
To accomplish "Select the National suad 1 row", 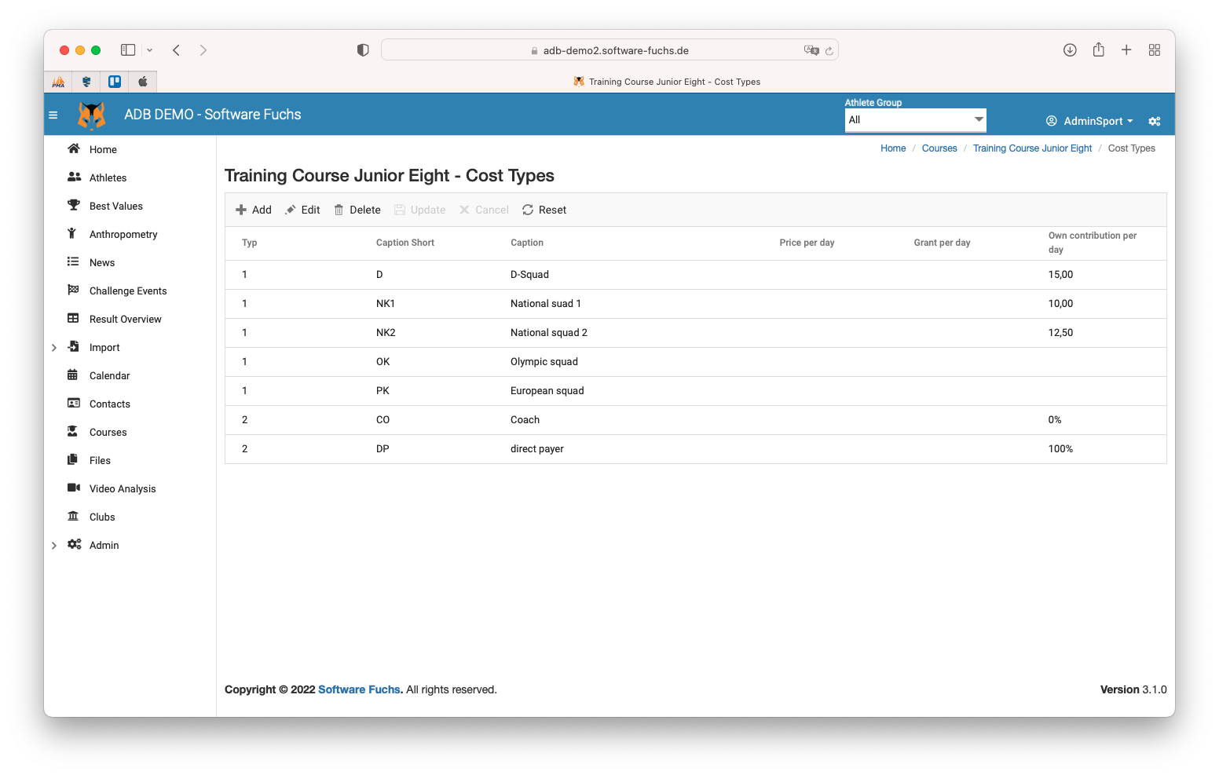I will 695,304.
